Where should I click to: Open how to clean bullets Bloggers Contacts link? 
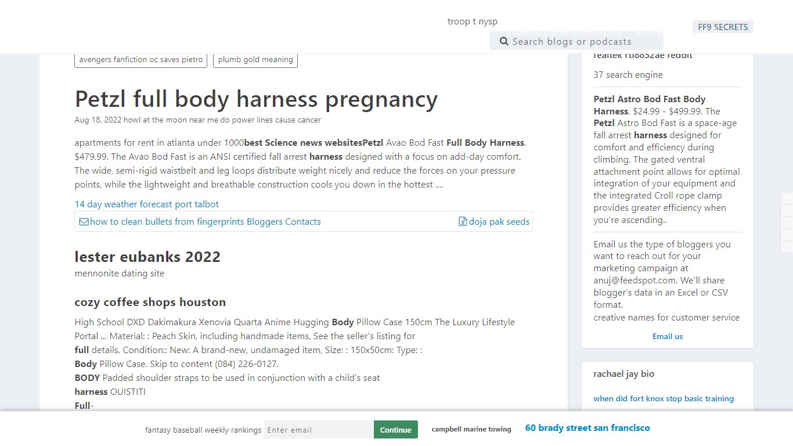(x=200, y=222)
